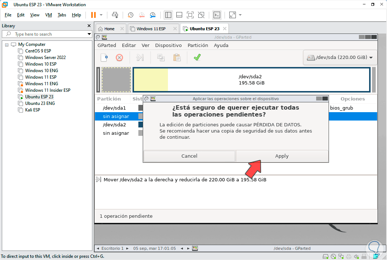Open the GParted menu
Viewport: 387px width, 260px height.
107,45
